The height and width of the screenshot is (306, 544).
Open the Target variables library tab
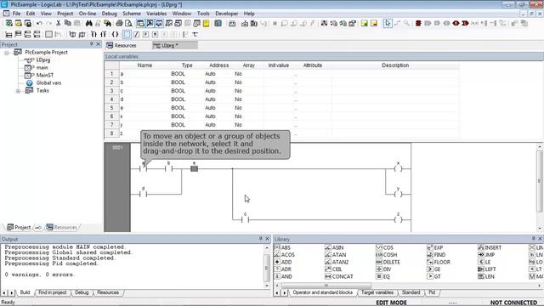point(377,292)
